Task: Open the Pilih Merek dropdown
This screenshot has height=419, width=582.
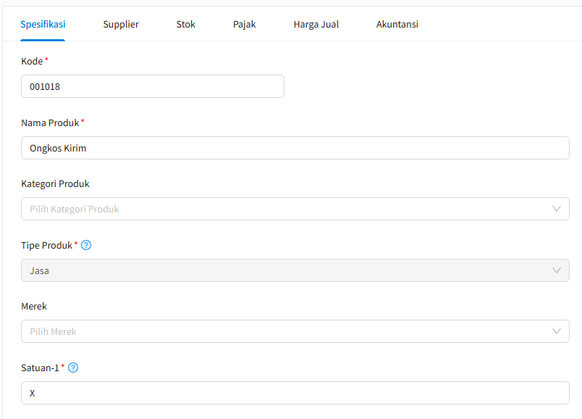Action: pyautogui.click(x=290, y=331)
